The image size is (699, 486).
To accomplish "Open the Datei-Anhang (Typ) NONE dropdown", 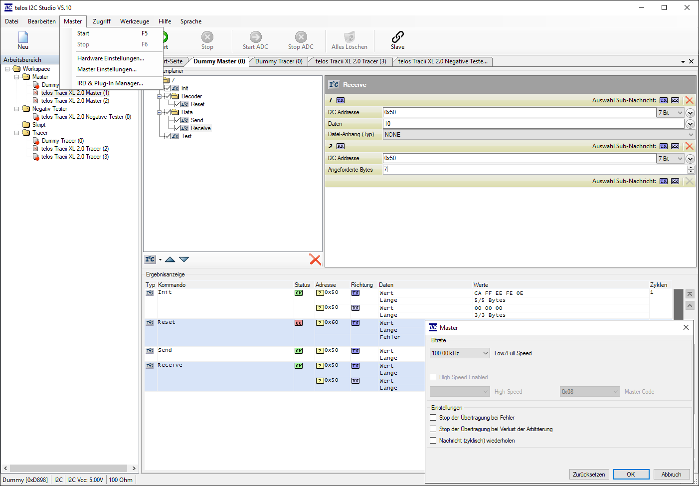I will click(538, 135).
